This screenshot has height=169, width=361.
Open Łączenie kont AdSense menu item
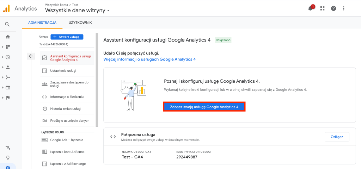pos(67,152)
